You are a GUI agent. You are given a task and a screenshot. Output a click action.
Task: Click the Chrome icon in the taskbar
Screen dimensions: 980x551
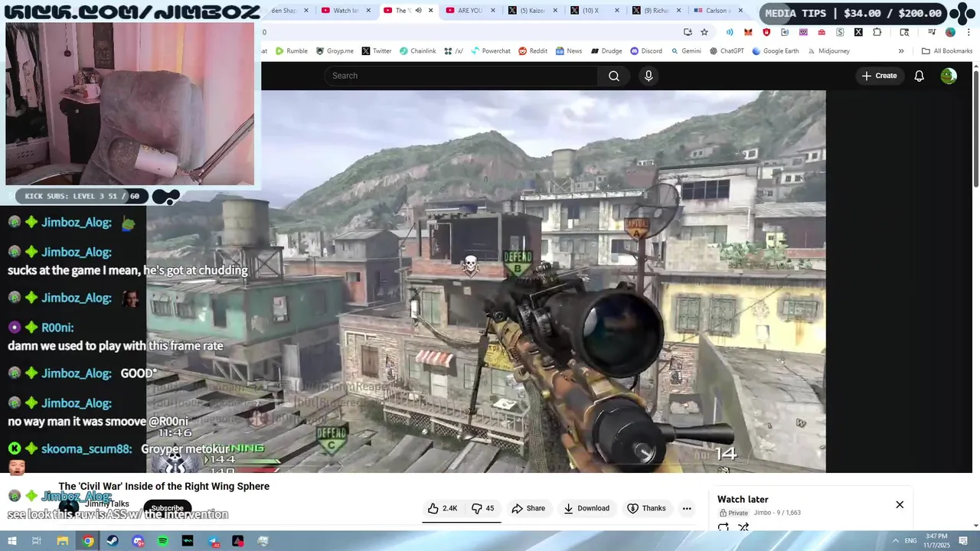88,541
